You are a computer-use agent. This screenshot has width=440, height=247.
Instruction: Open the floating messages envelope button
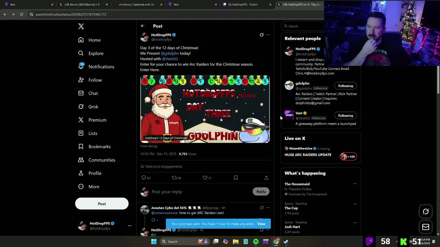426,227
